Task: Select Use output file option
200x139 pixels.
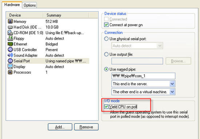Action: tap(106, 54)
